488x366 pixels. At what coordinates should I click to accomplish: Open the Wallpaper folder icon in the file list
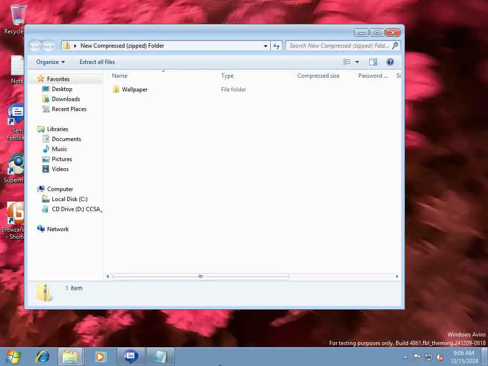(x=116, y=89)
